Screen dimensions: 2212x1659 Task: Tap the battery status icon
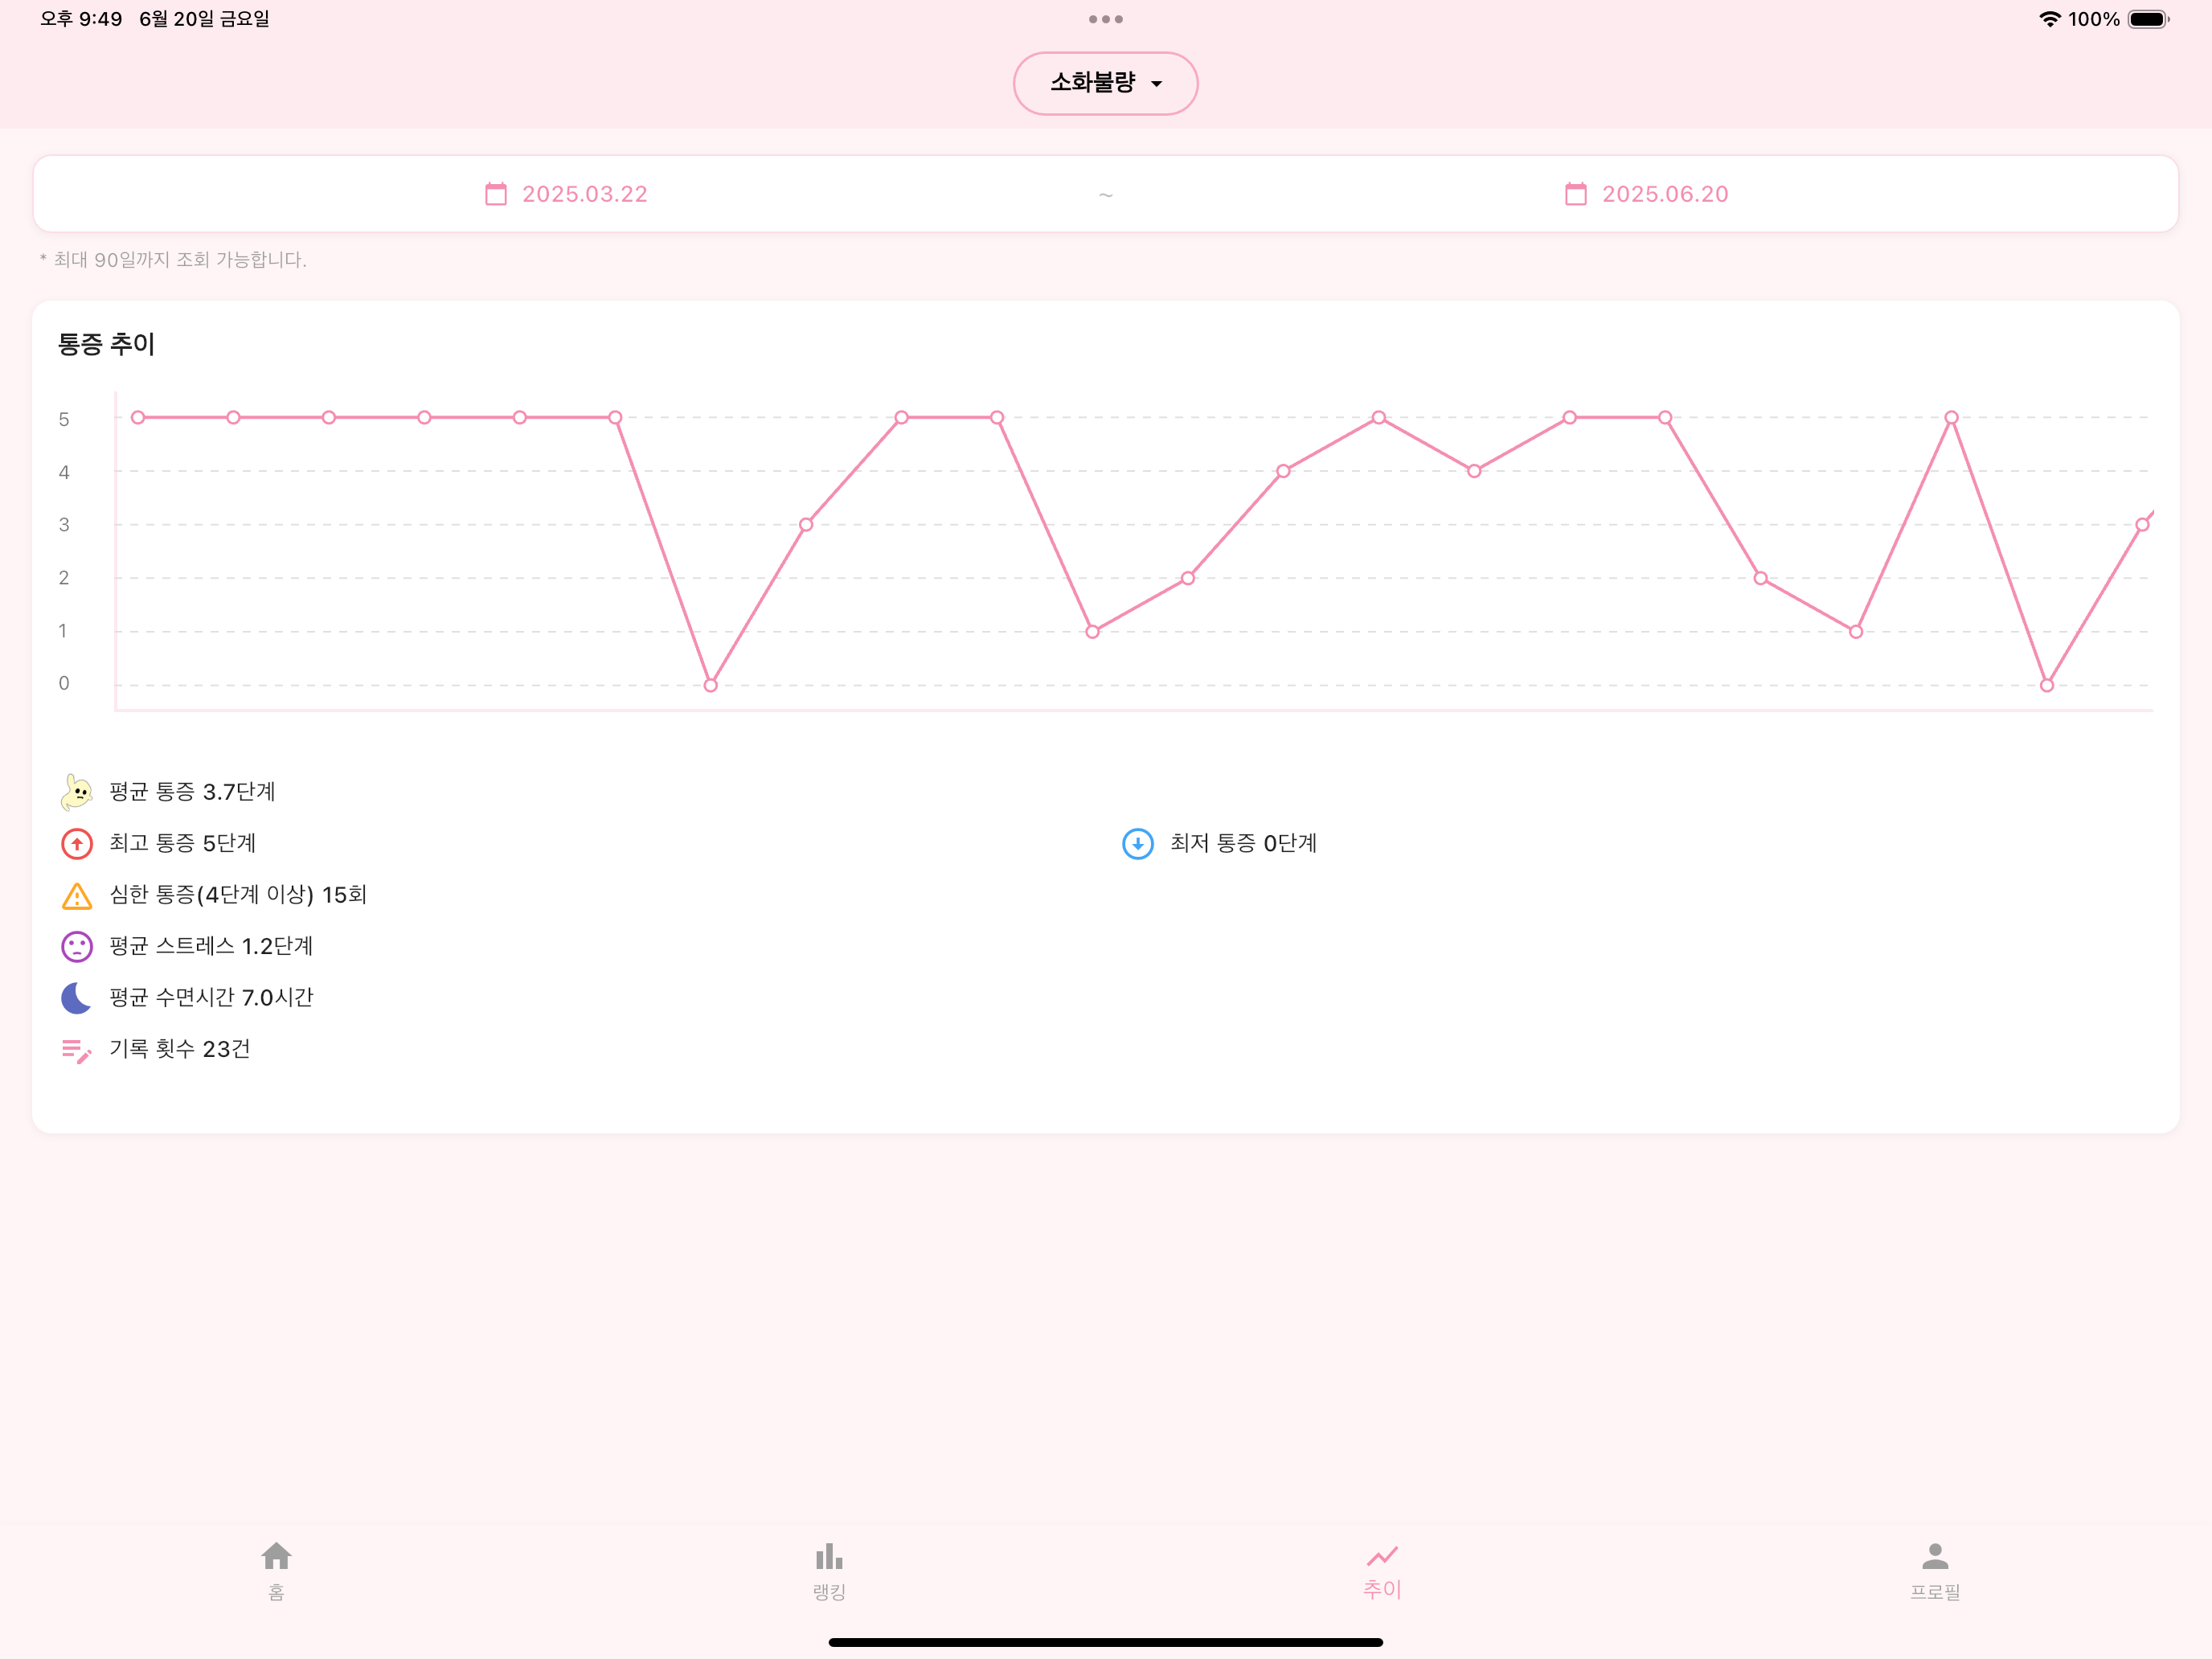coord(2148,19)
